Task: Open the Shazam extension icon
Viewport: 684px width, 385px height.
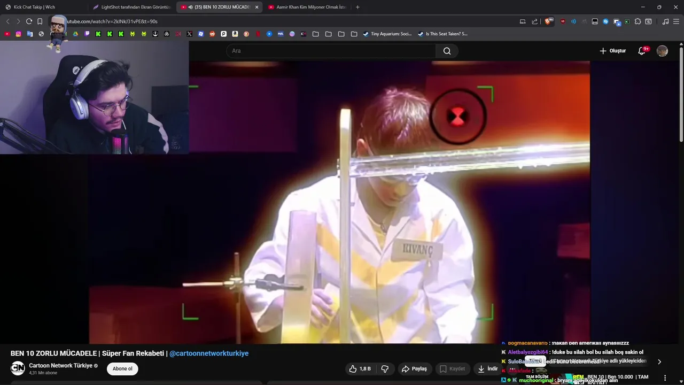Action: [605, 21]
